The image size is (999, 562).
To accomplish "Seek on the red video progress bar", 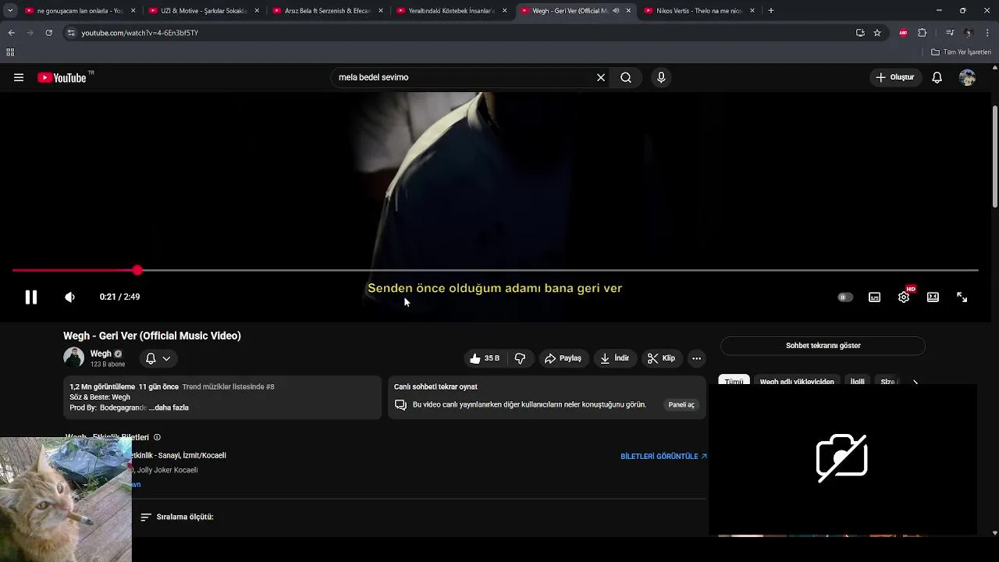I will click(495, 270).
